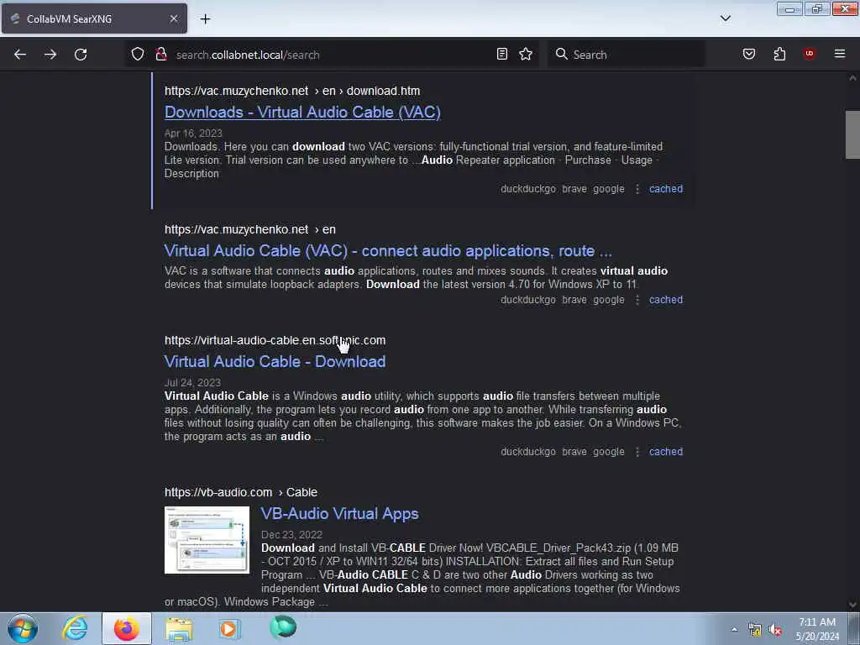Click the vb-audio.com Cable URL text

coord(241,492)
